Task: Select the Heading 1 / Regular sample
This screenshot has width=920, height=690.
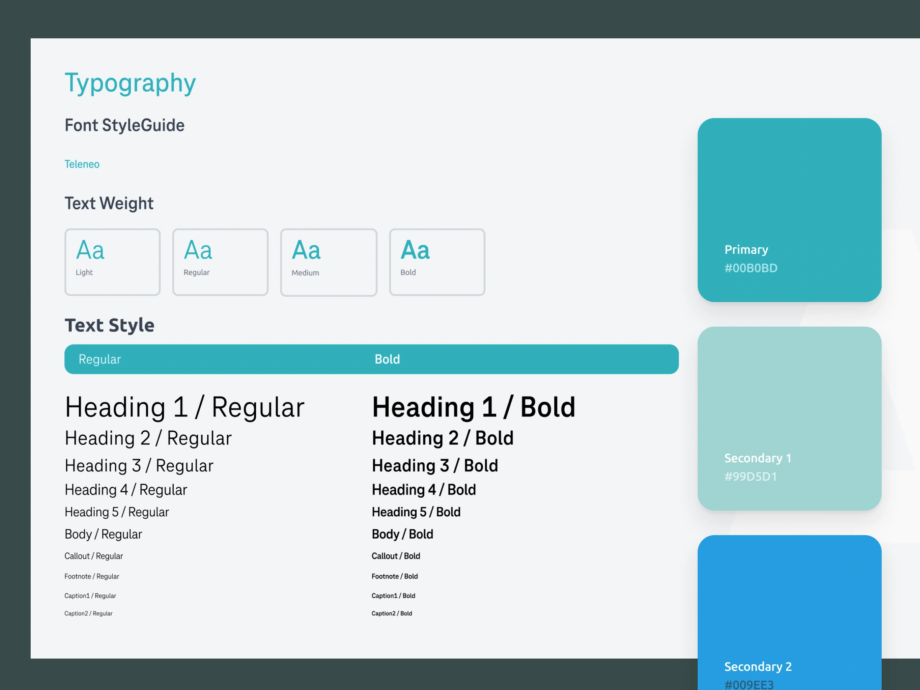Action: pos(185,407)
